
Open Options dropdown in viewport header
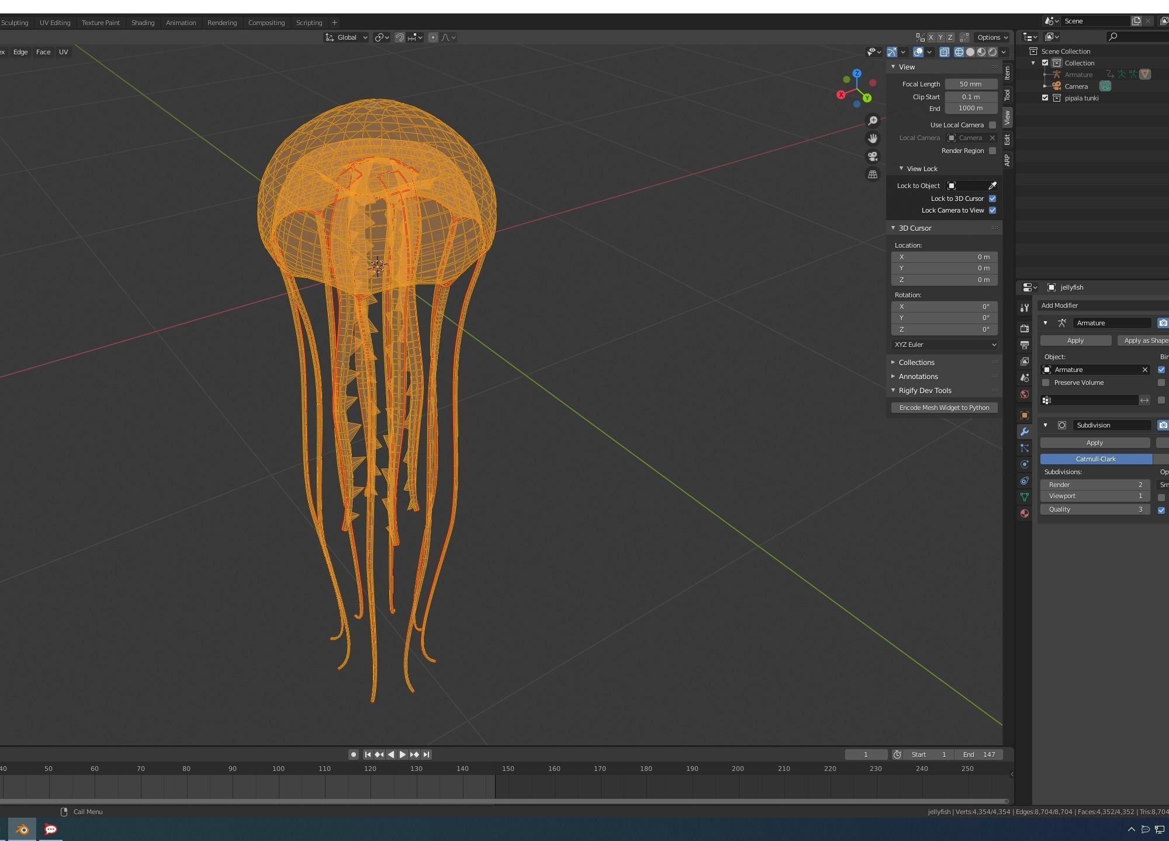pos(992,37)
